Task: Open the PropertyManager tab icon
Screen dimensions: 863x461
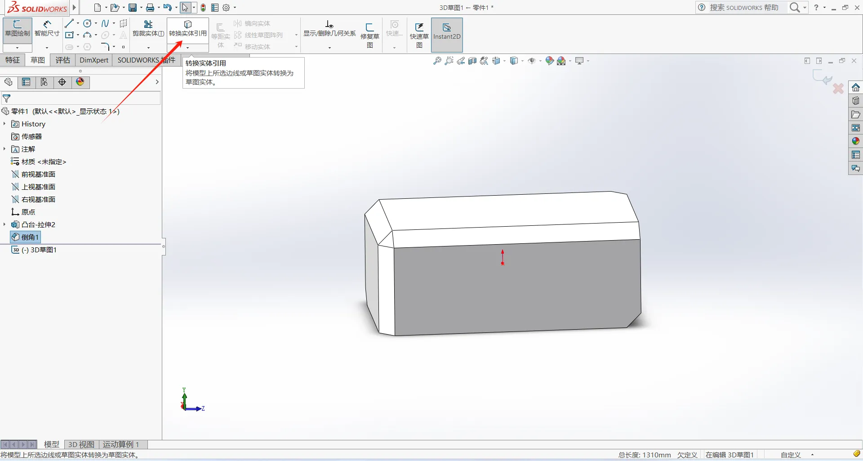Action: point(26,82)
